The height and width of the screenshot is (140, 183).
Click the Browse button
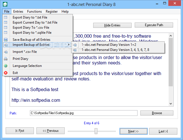157,113
